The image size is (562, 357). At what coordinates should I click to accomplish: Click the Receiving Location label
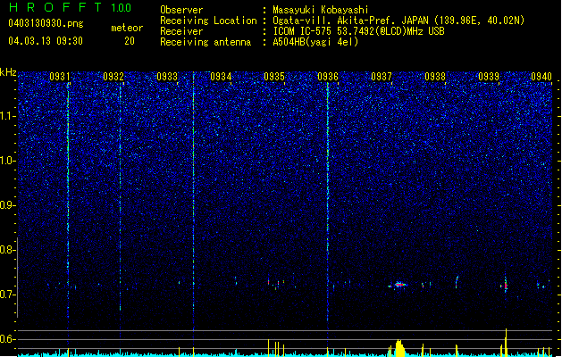click(208, 21)
